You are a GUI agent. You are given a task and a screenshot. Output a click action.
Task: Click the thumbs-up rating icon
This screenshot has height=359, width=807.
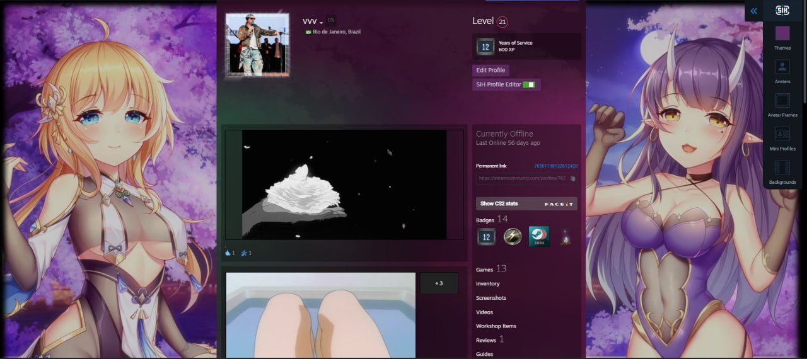[x=228, y=253]
